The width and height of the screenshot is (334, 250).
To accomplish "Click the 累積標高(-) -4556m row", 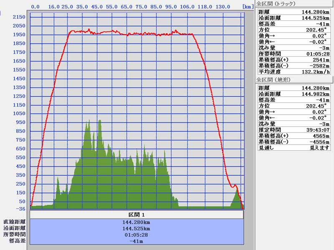I will point(294,142).
